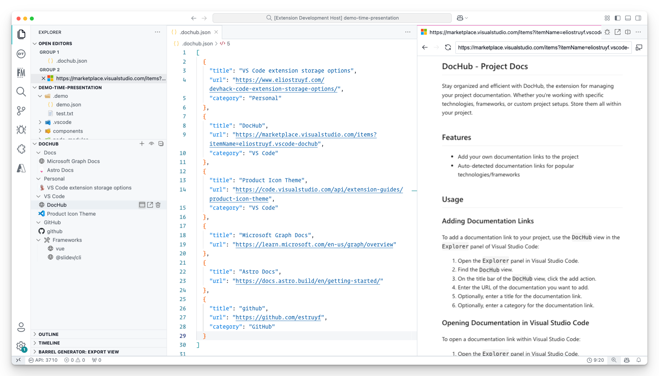
Task: Open the Run and Debug view
Action: tap(21, 130)
